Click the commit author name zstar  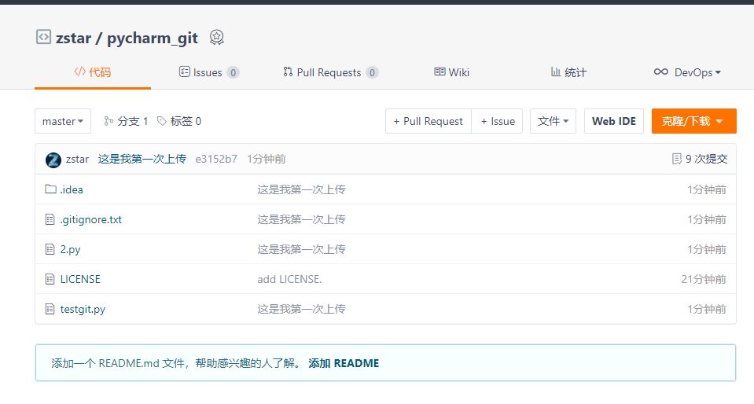[x=77, y=159]
